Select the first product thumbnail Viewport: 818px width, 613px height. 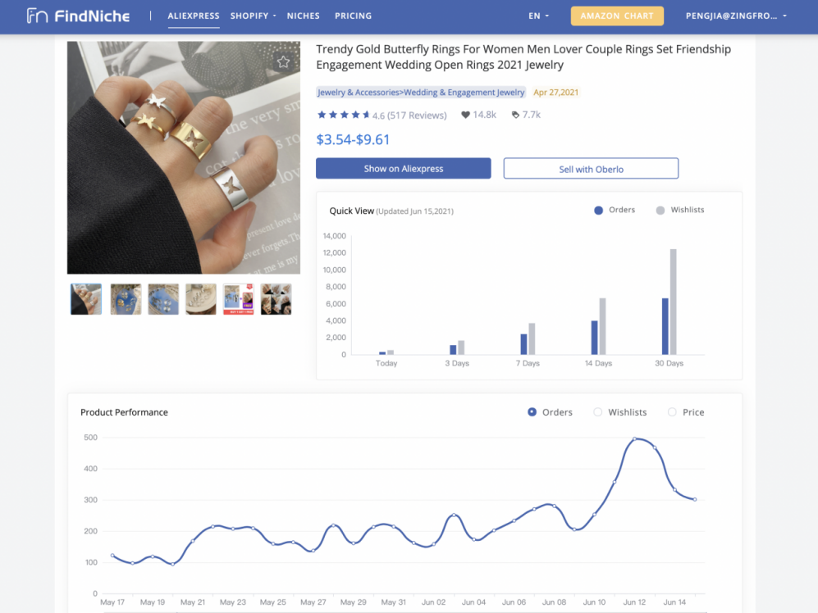click(x=86, y=299)
